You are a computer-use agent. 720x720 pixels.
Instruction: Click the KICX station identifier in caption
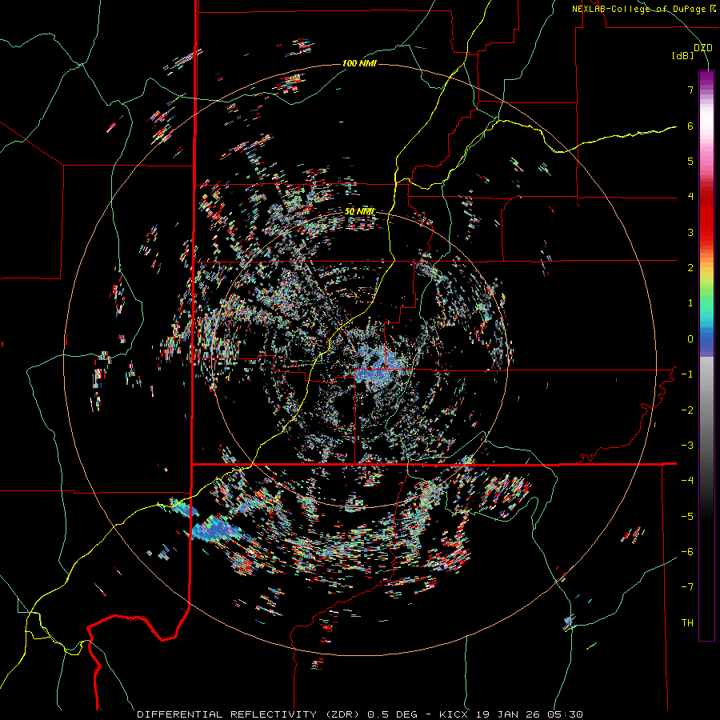[454, 714]
